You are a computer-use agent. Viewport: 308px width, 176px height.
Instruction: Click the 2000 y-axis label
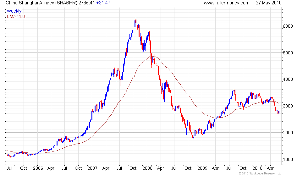[288, 133]
